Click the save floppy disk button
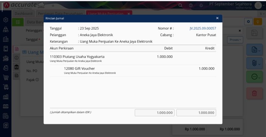The image size is (266, 137). click(x=254, y=33)
